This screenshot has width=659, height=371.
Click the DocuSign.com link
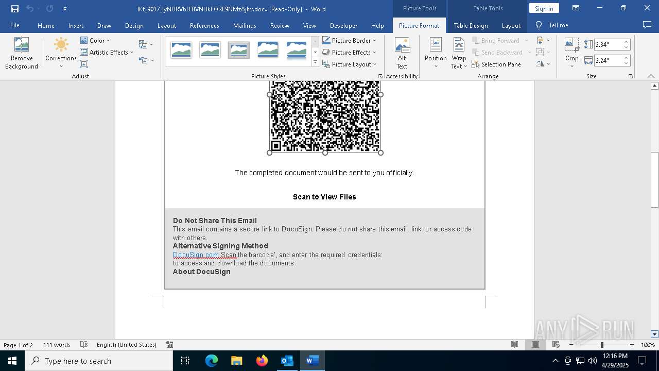[196, 255]
